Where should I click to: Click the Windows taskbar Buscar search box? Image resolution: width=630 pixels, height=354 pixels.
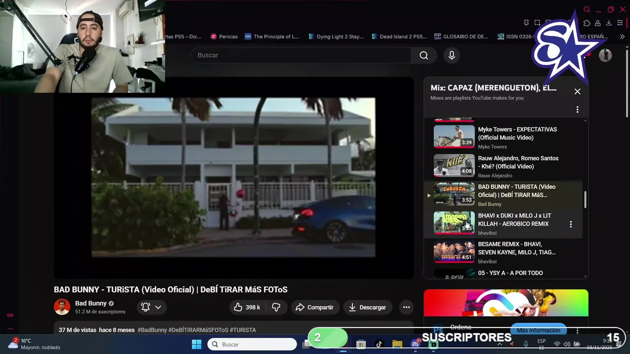pos(252,344)
